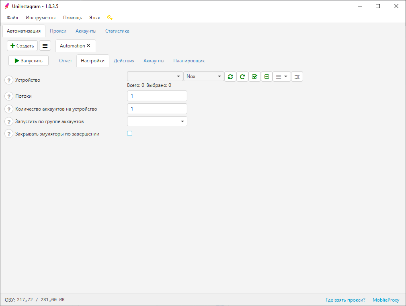This screenshot has height=306, width=406.
Task: Expand the Nox emulator dropdown
Action: [x=203, y=76]
